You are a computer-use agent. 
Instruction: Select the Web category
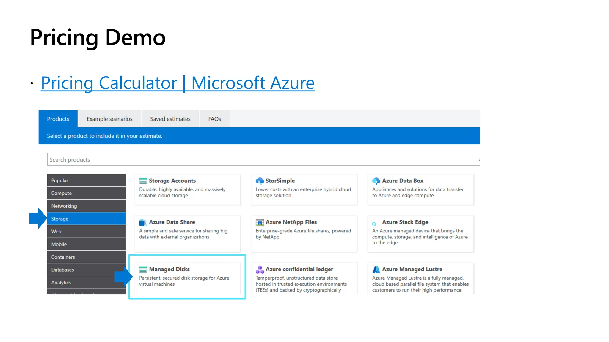tap(86, 231)
